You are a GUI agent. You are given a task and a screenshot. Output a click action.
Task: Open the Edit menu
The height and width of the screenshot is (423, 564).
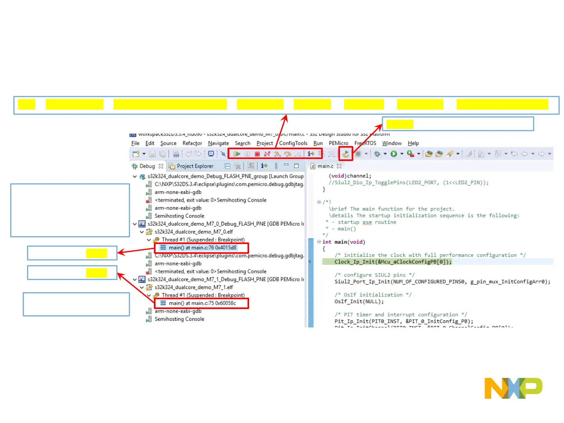150,143
